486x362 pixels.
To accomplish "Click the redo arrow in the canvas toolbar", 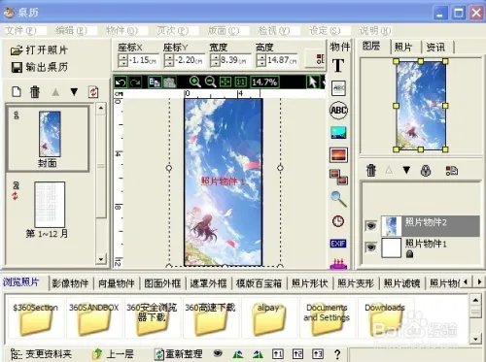I will (135, 82).
